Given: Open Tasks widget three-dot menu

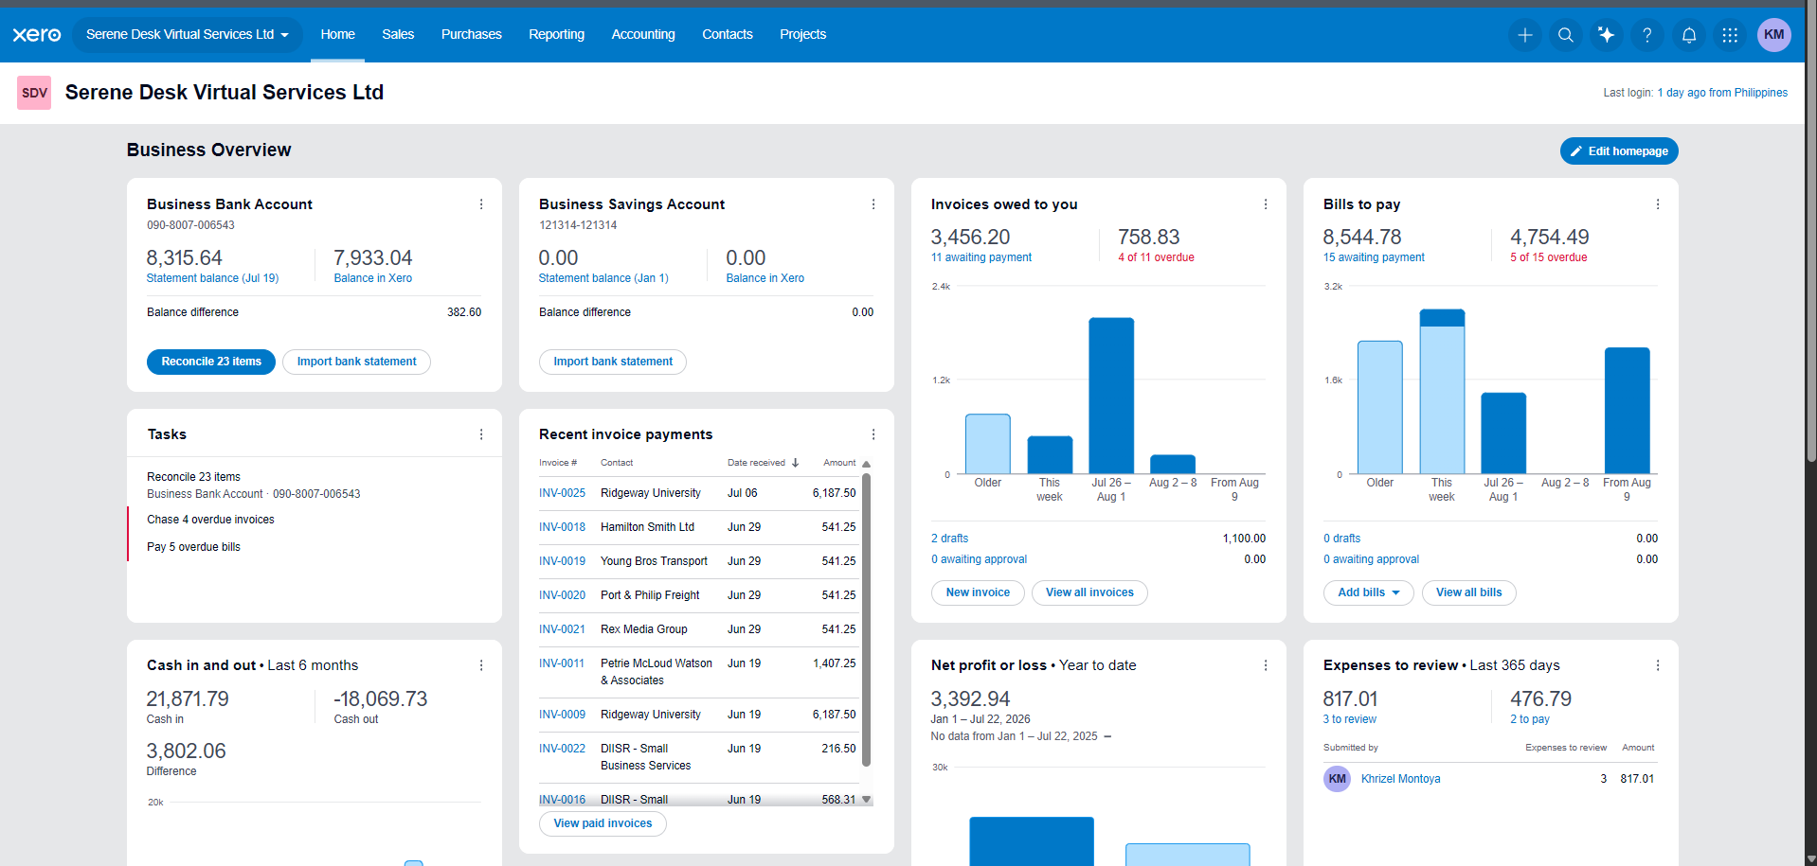Looking at the screenshot, I should 481,434.
